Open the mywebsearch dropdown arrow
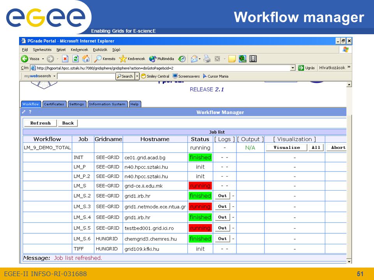374x280 pixels. [x=55, y=76]
